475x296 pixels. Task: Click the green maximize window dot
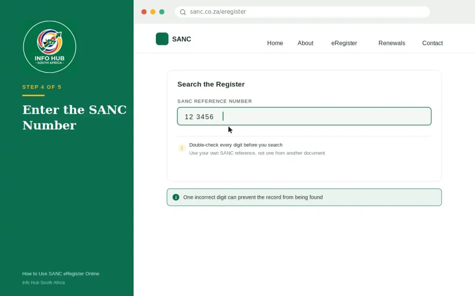tap(162, 12)
